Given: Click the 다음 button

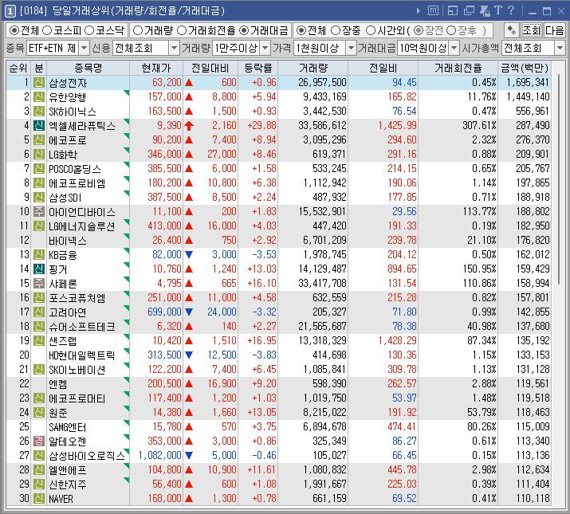Looking at the screenshot, I should [554, 30].
